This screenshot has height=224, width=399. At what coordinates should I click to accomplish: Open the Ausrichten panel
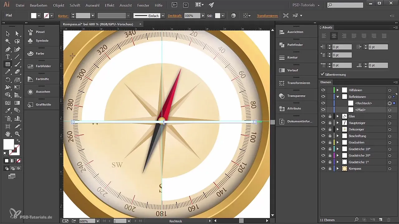click(x=296, y=32)
